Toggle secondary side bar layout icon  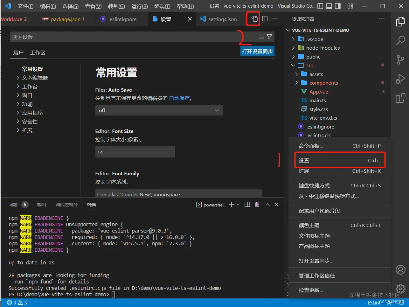(x=338, y=6)
